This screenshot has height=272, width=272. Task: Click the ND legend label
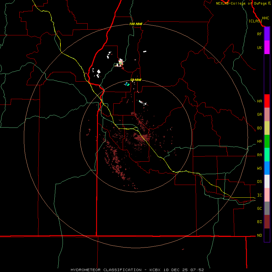(259, 235)
